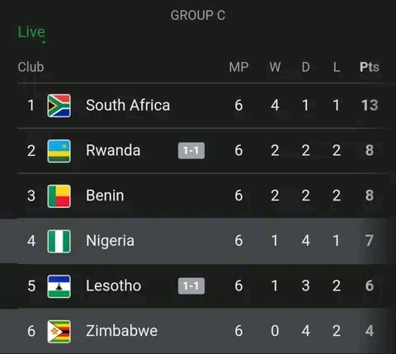The height and width of the screenshot is (354, 396).
Task: Select the Zimbabwe team name
Action: (121, 331)
